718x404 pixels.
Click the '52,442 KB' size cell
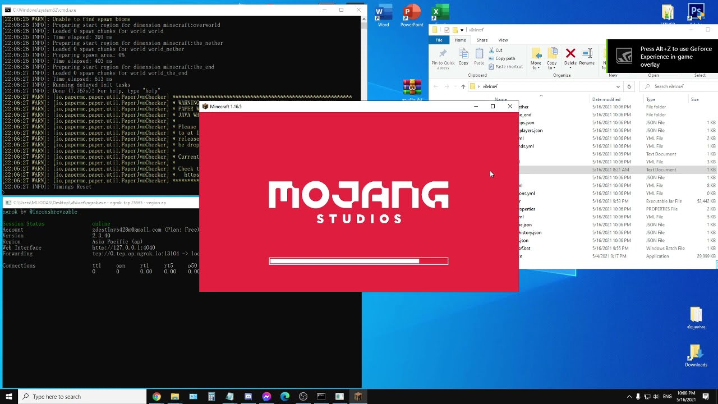[706, 201]
